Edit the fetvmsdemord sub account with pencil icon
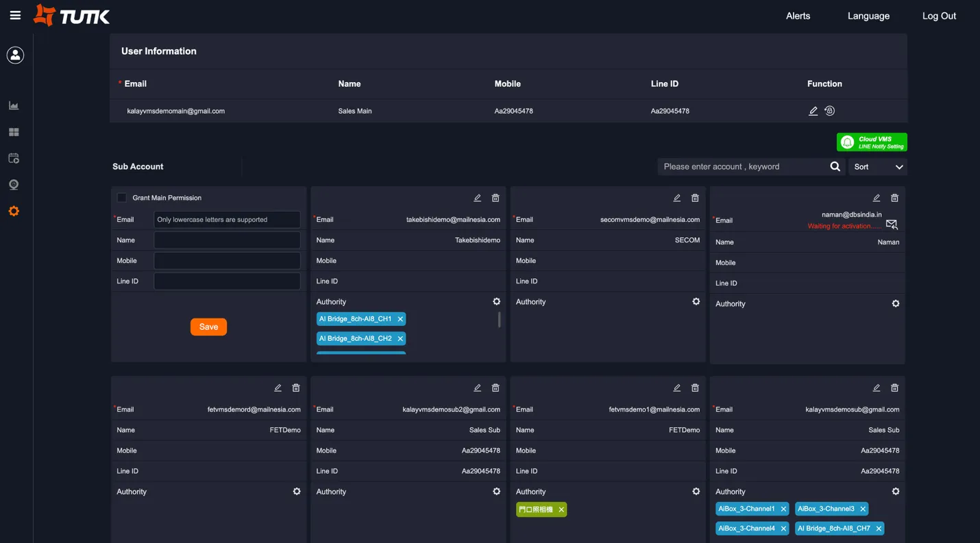This screenshot has width=980, height=543. (278, 388)
